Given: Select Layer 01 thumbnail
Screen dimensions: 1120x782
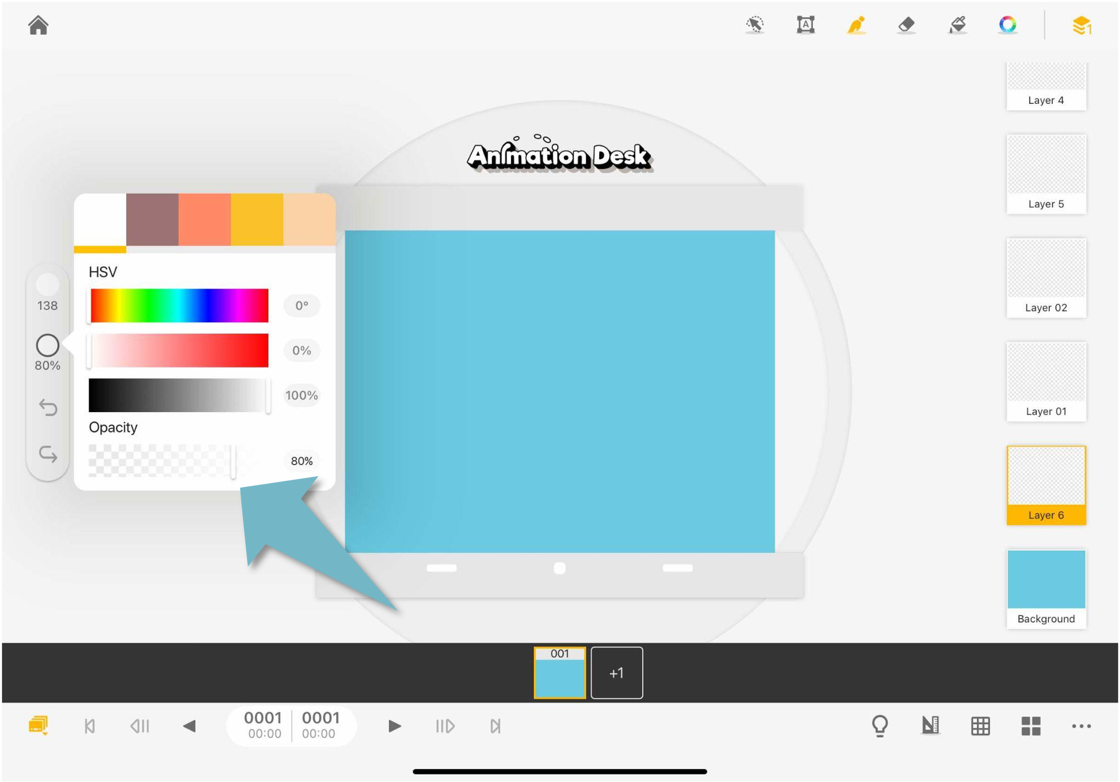Looking at the screenshot, I should click(x=1046, y=382).
